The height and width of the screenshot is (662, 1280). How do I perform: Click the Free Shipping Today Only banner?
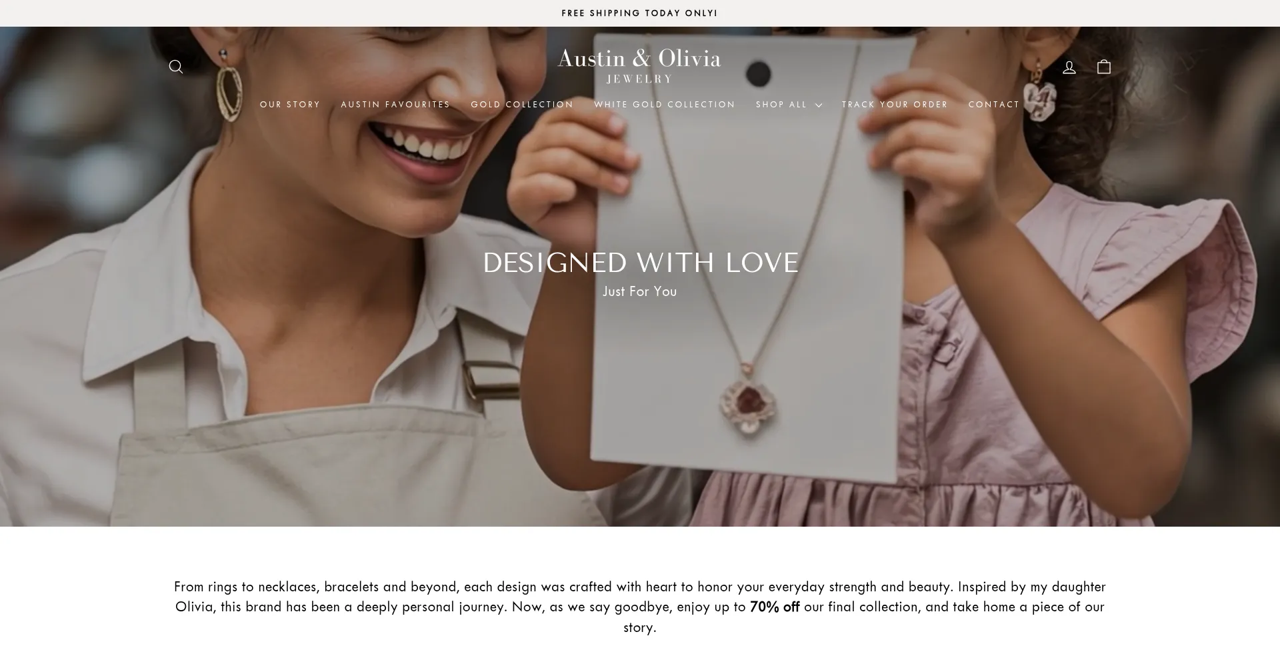coord(639,13)
